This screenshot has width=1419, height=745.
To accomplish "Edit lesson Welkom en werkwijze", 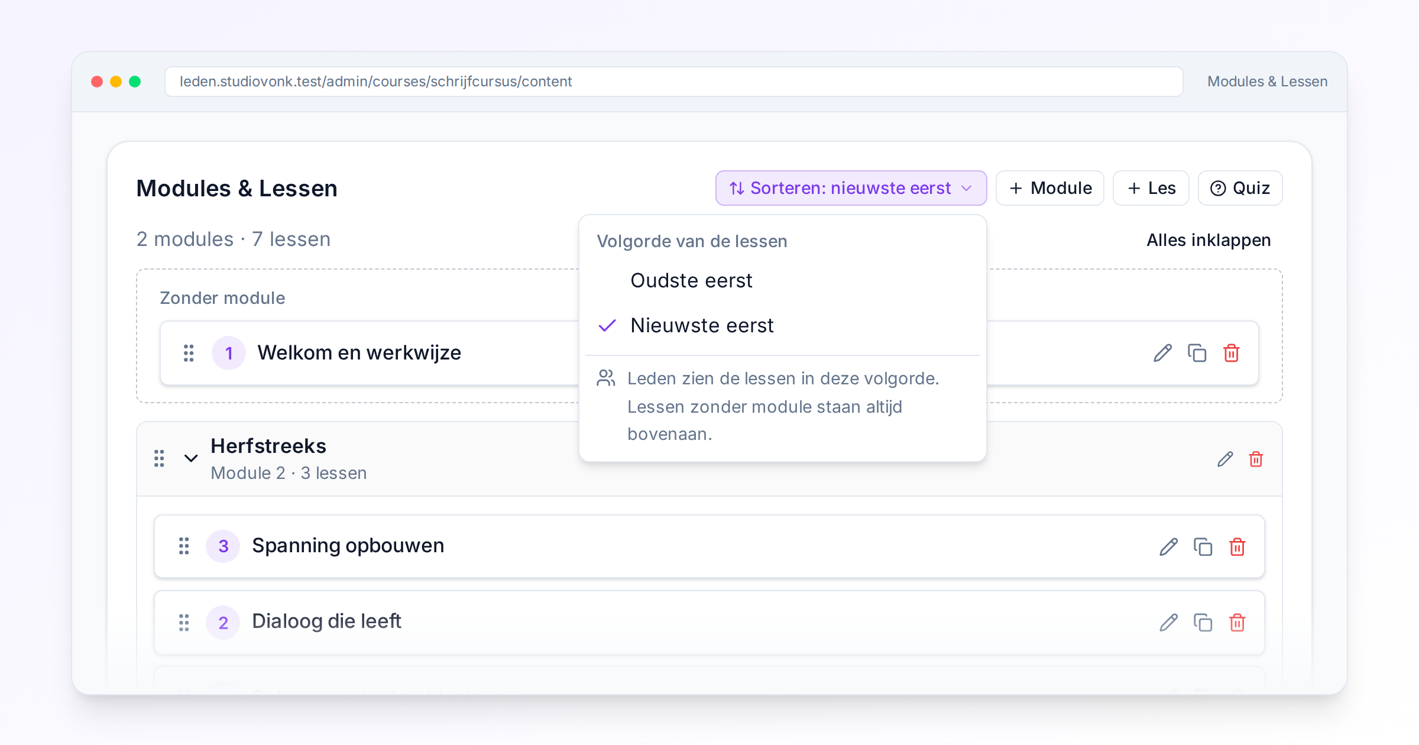I will (x=1162, y=353).
